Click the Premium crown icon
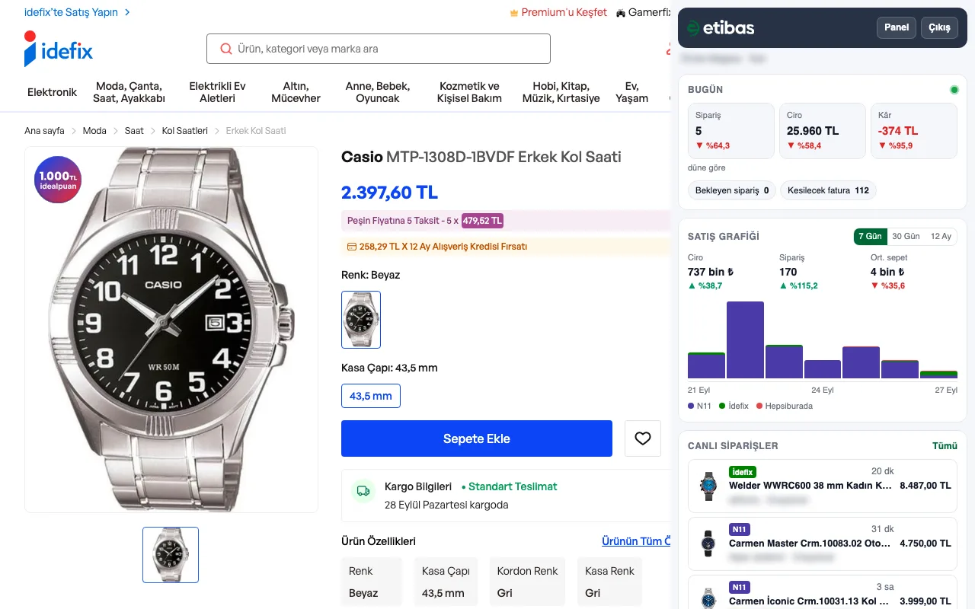The width and height of the screenshot is (975, 609). (x=514, y=12)
